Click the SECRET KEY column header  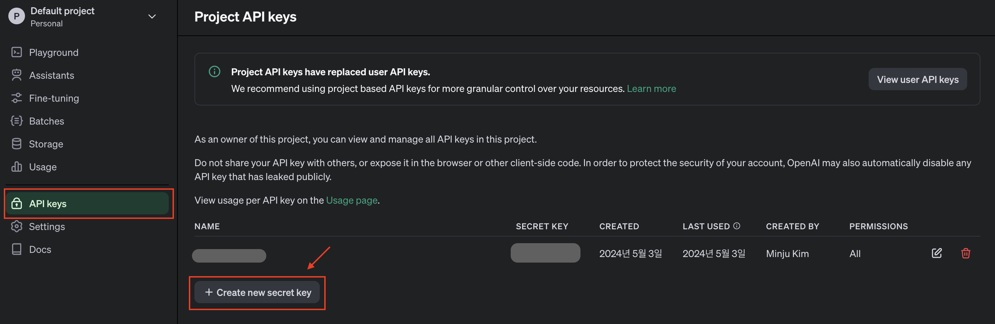[x=542, y=226]
